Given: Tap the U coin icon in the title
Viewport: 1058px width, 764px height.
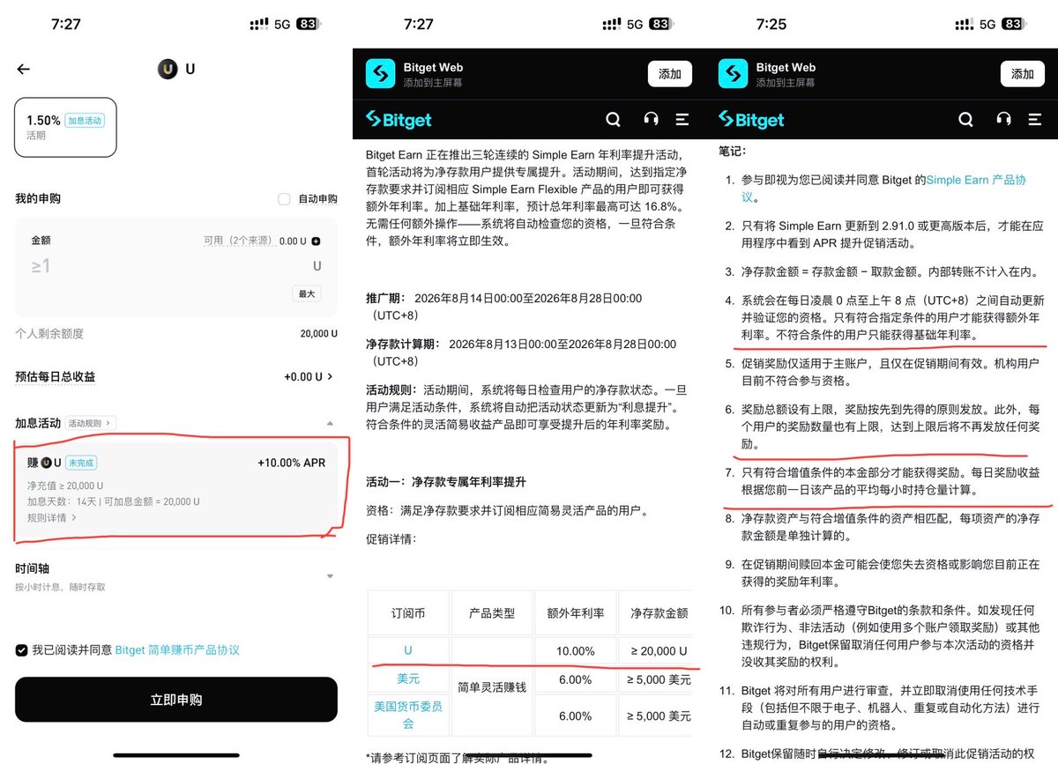Looking at the screenshot, I should (x=167, y=69).
